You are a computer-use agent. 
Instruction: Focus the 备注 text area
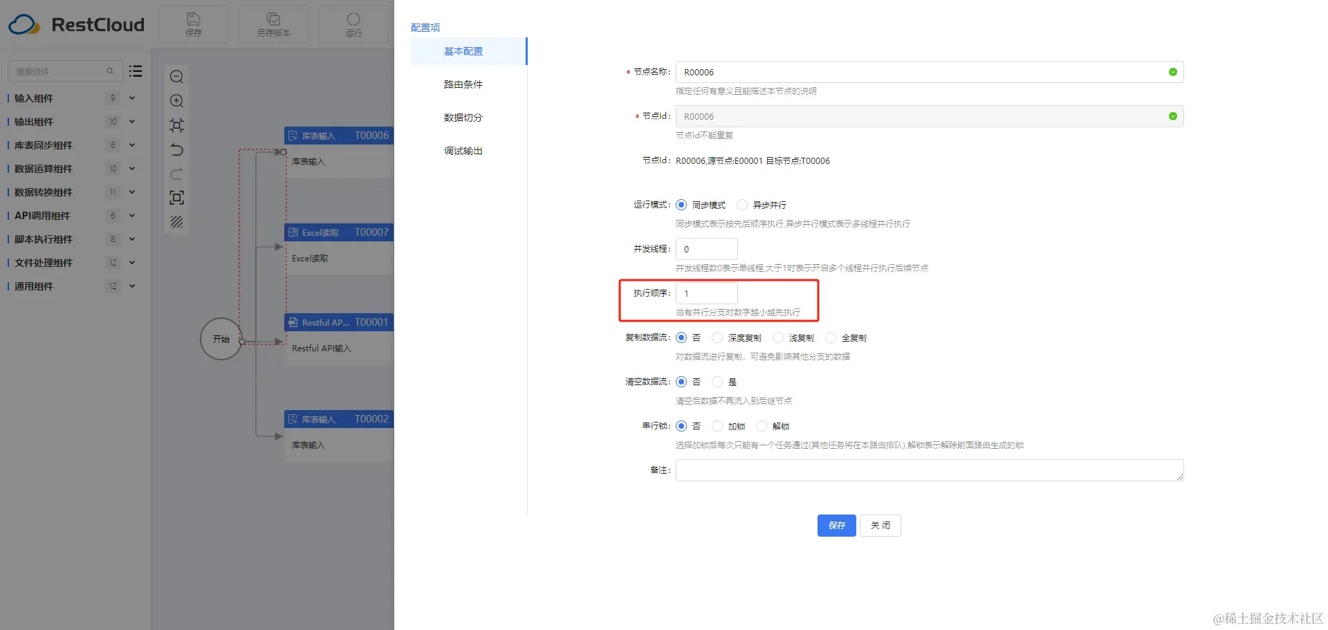pyautogui.click(x=930, y=470)
